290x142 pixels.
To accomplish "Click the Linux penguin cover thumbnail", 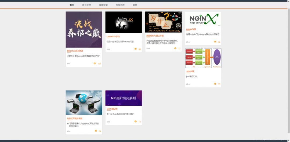I will 124,22.
